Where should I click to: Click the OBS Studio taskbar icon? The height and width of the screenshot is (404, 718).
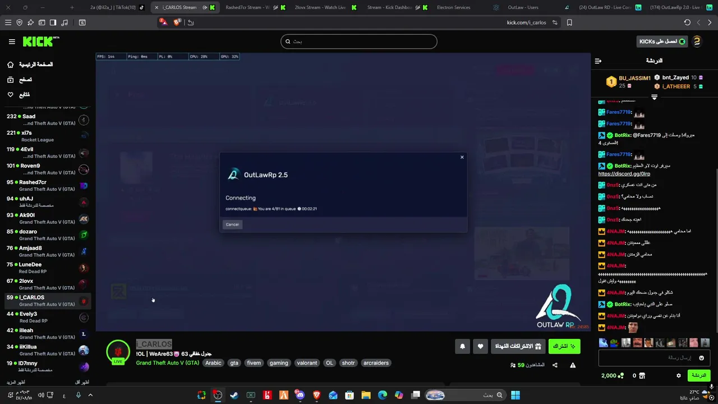click(218, 396)
